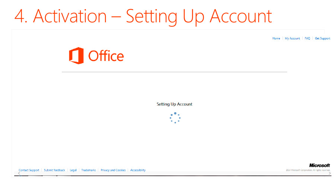Viewport: 335px width, 188px height.
Task: Select the Accessibility footer link
Action: point(138,170)
